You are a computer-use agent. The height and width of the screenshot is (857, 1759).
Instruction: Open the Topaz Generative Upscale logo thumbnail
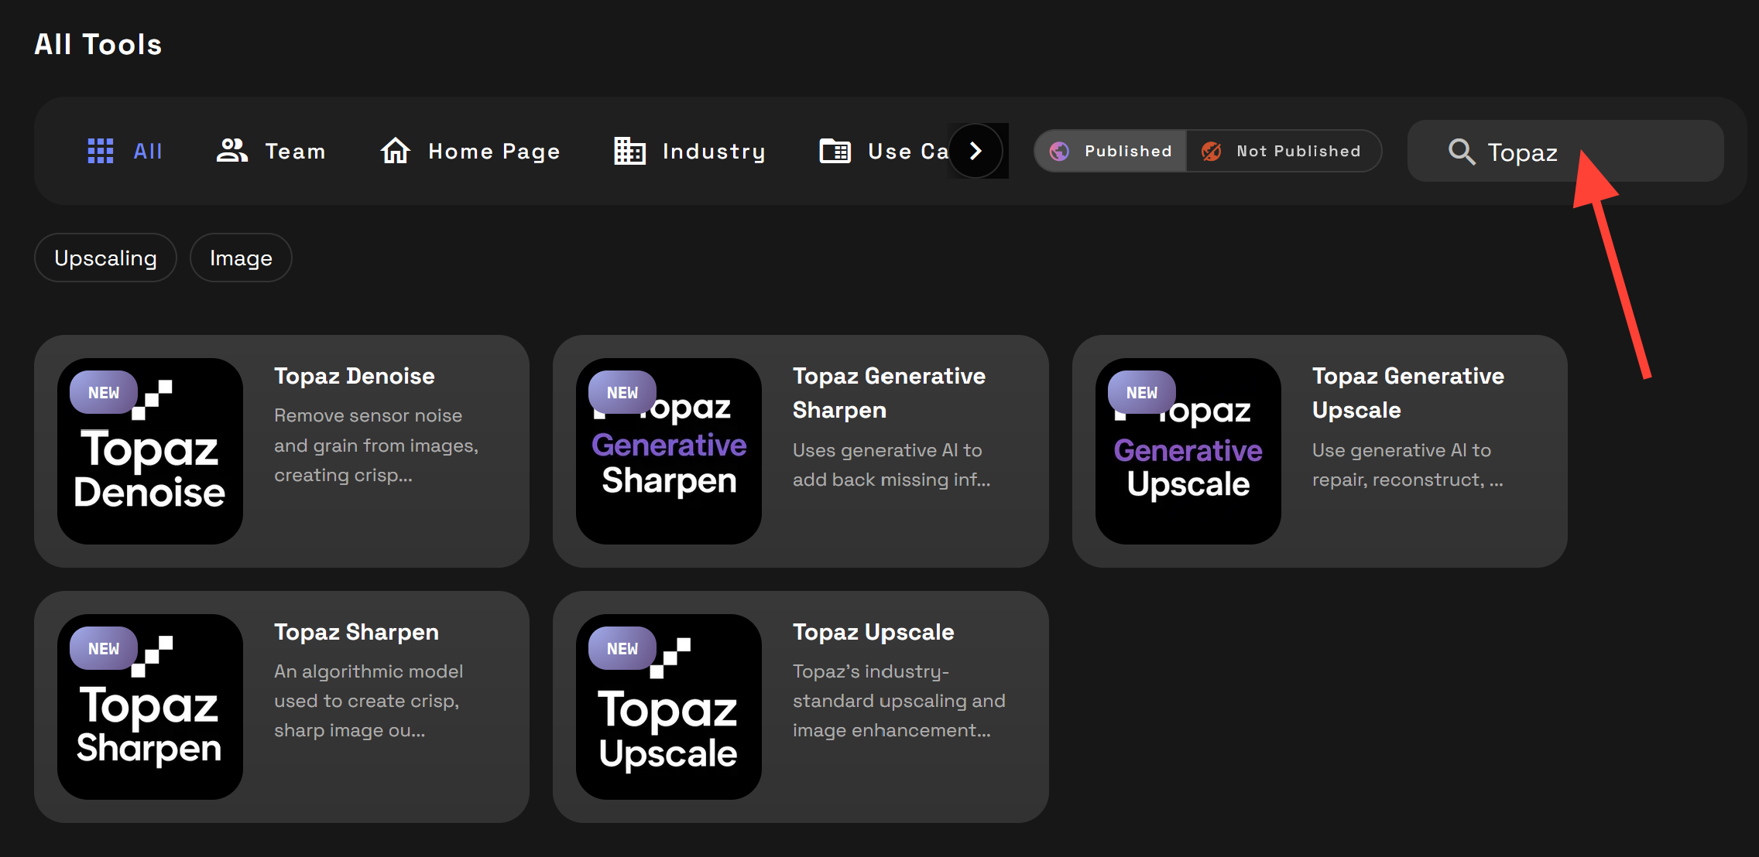[x=1188, y=451]
